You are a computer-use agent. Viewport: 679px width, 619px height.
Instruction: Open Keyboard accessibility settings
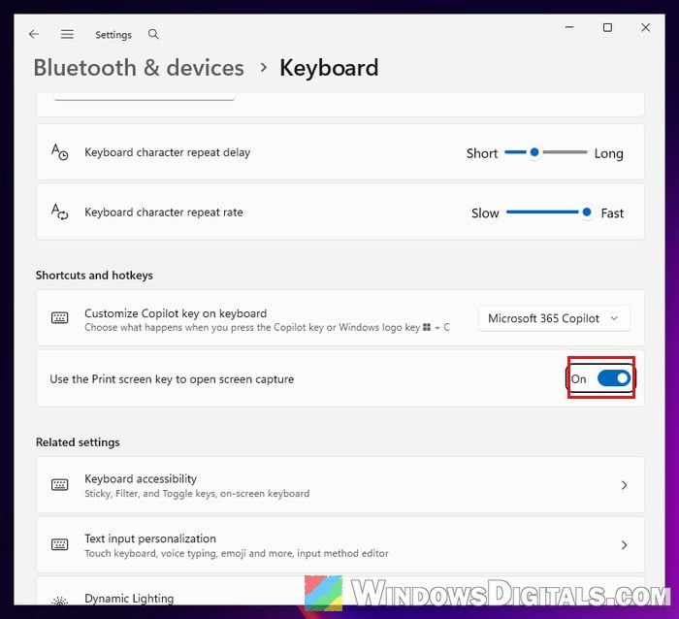[x=339, y=485]
